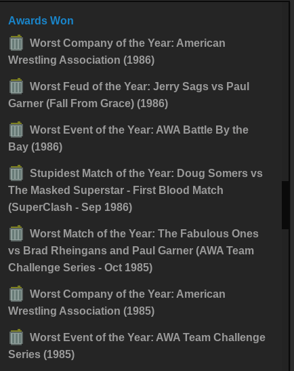Click the vertical scrollbar thumb
This screenshot has width=294, height=371.
coord(285,205)
